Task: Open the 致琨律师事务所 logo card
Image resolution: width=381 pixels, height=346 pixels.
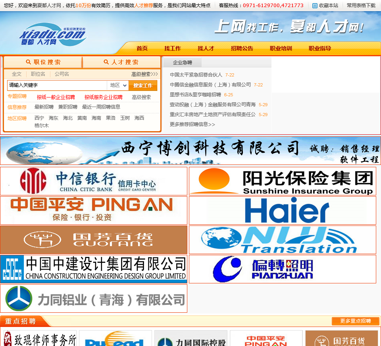Action: (x=40, y=338)
